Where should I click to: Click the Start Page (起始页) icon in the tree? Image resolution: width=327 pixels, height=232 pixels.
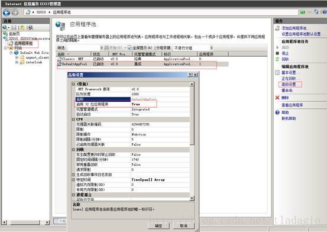coord(6,34)
